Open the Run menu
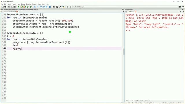This screenshot has width=185, height=104. [18, 4]
